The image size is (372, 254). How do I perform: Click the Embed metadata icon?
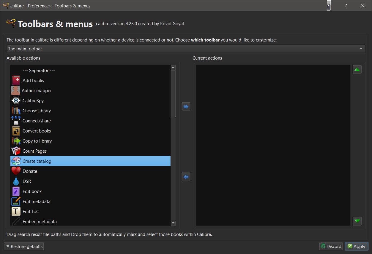tap(16, 221)
